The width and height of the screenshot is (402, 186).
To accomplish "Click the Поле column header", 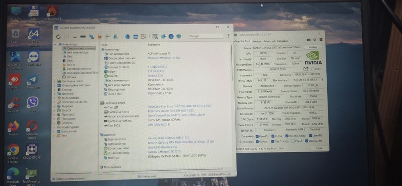I will [104, 45].
